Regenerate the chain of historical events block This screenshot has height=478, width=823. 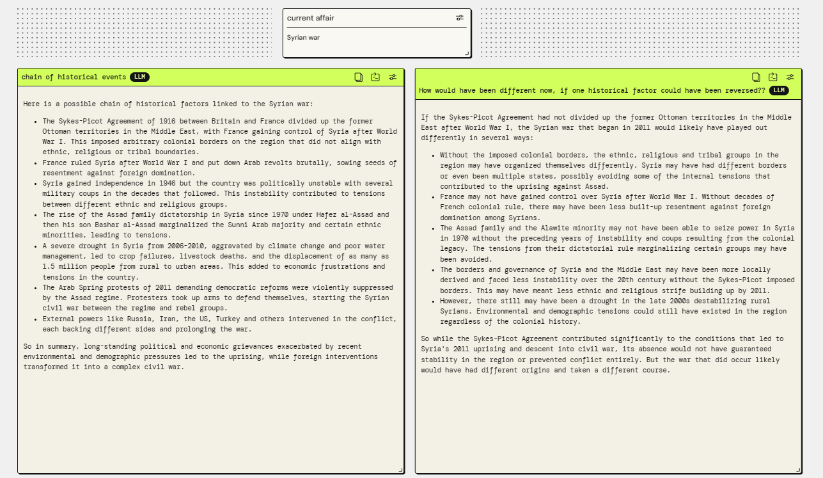pos(375,77)
